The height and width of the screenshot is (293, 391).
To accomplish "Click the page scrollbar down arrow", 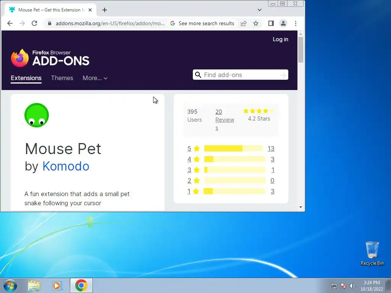I will tap(301, 207).
